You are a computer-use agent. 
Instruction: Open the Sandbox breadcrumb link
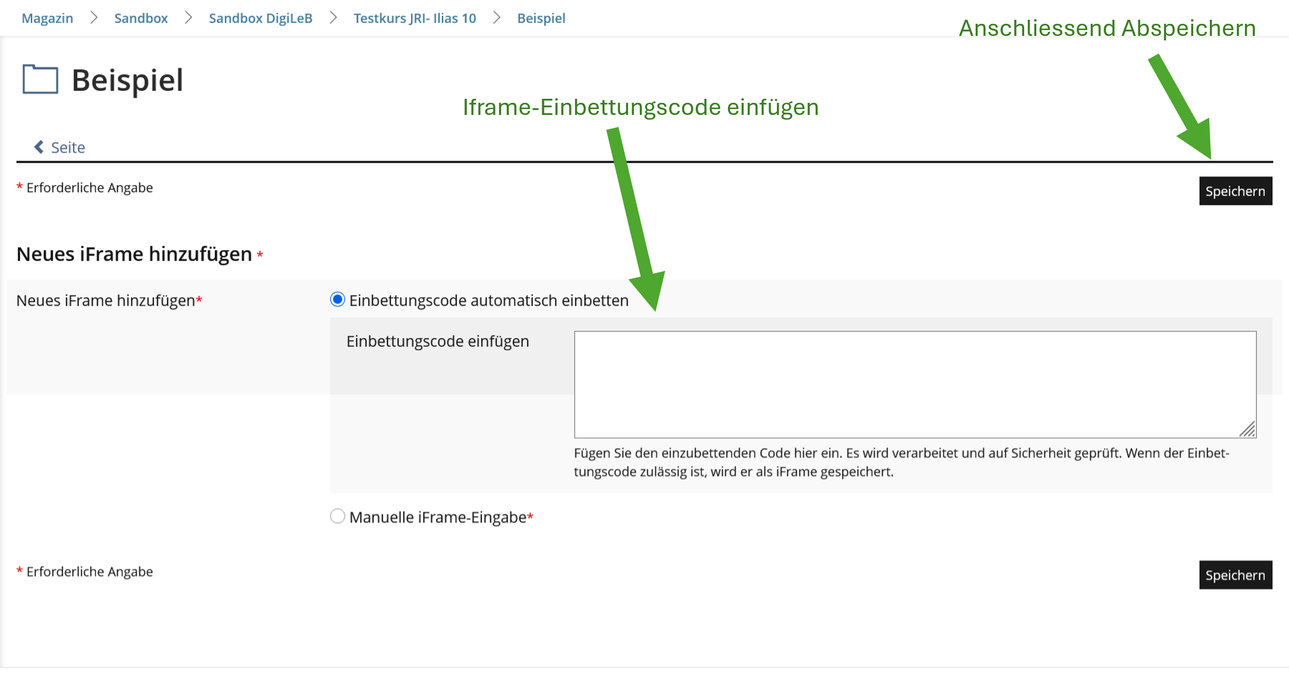pos(141,18)
